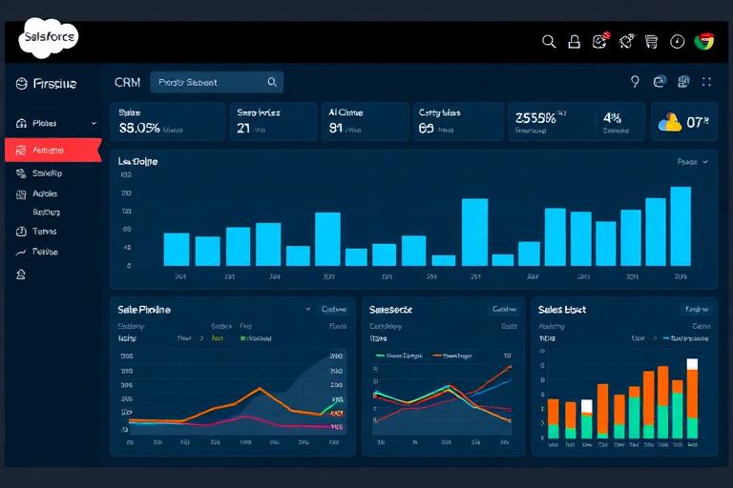Open the clock icon in top bar

[677, 42]
